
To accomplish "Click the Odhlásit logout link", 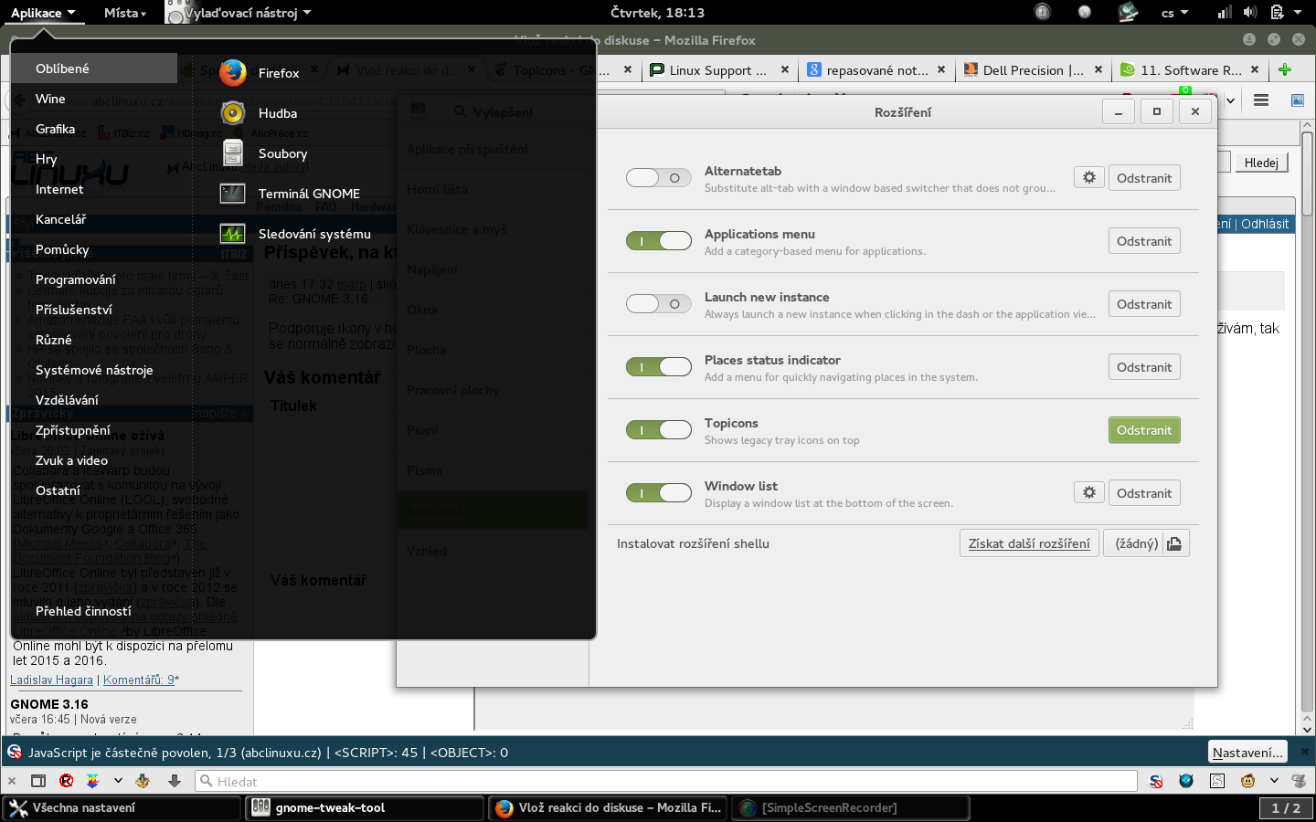I will click(x=1265, y=224).
